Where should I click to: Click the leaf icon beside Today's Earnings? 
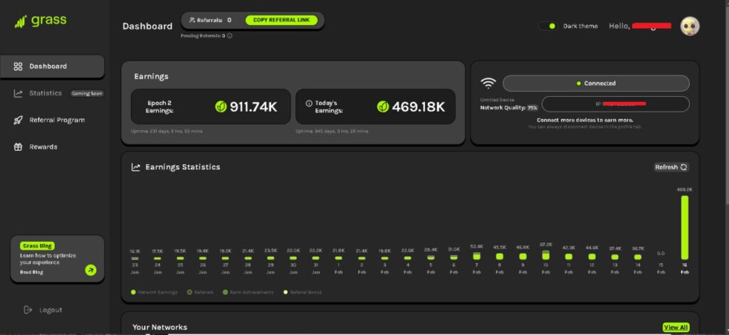(382, 107)
